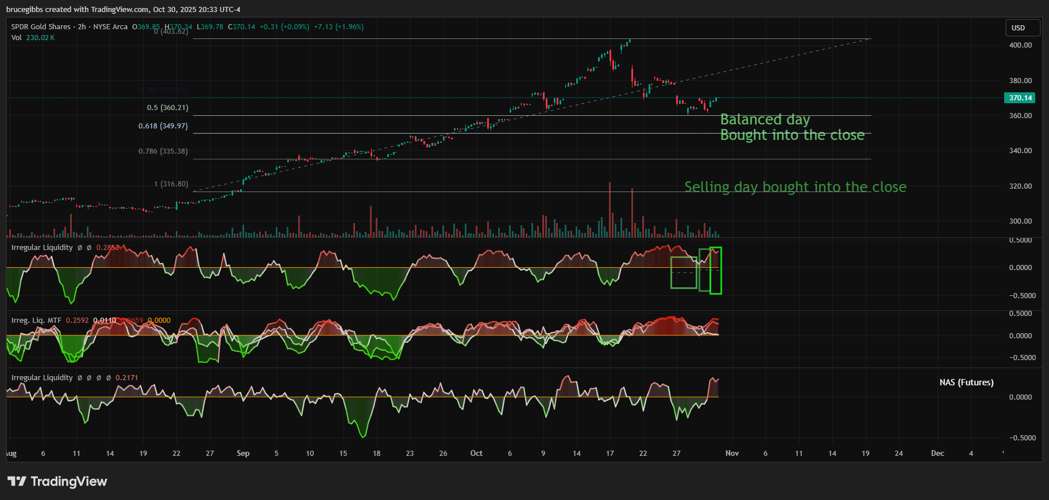Select the SPDR Gold Shares symbol title
Viewport: 1049px width, 500px height.
41,27
